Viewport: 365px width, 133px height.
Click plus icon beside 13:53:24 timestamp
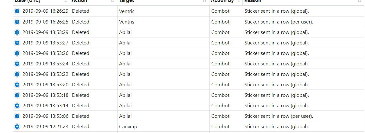pyautogui.click(x=17, y=64)
